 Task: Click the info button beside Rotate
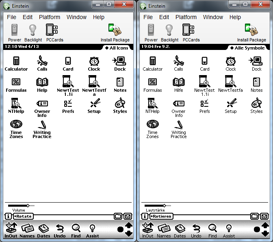pos(8,216)
